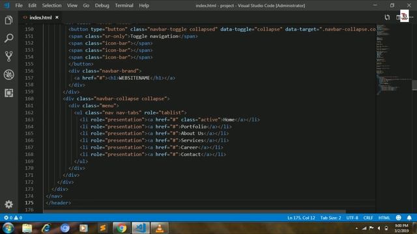Change the CRLF end-of-line setting
417x234 pixels.
pos(368,218)
